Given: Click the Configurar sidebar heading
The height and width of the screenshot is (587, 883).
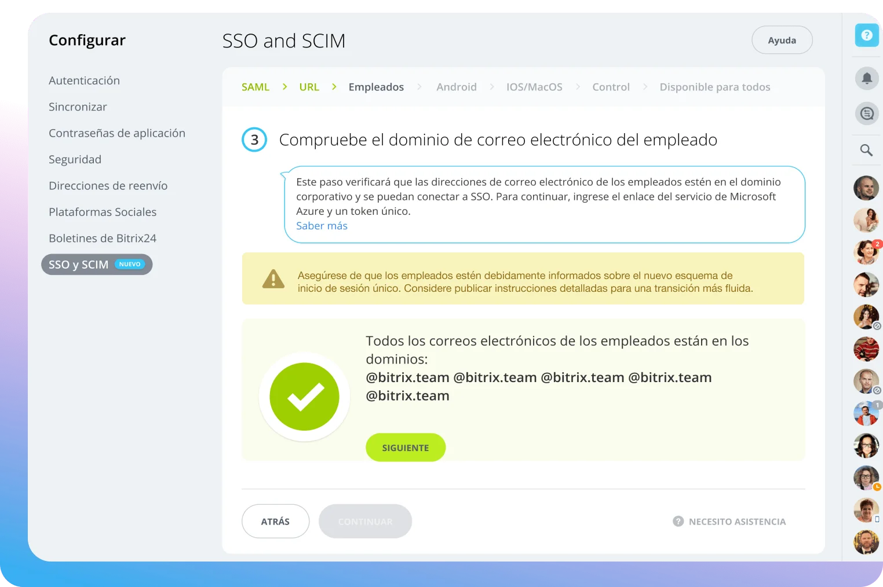Looking at the screenshot, I should pyautogui.click(x=87, y=41).
